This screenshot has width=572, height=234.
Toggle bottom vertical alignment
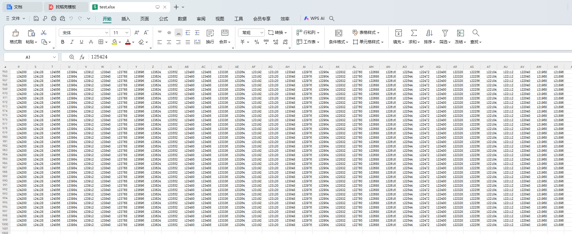(179, 33)
